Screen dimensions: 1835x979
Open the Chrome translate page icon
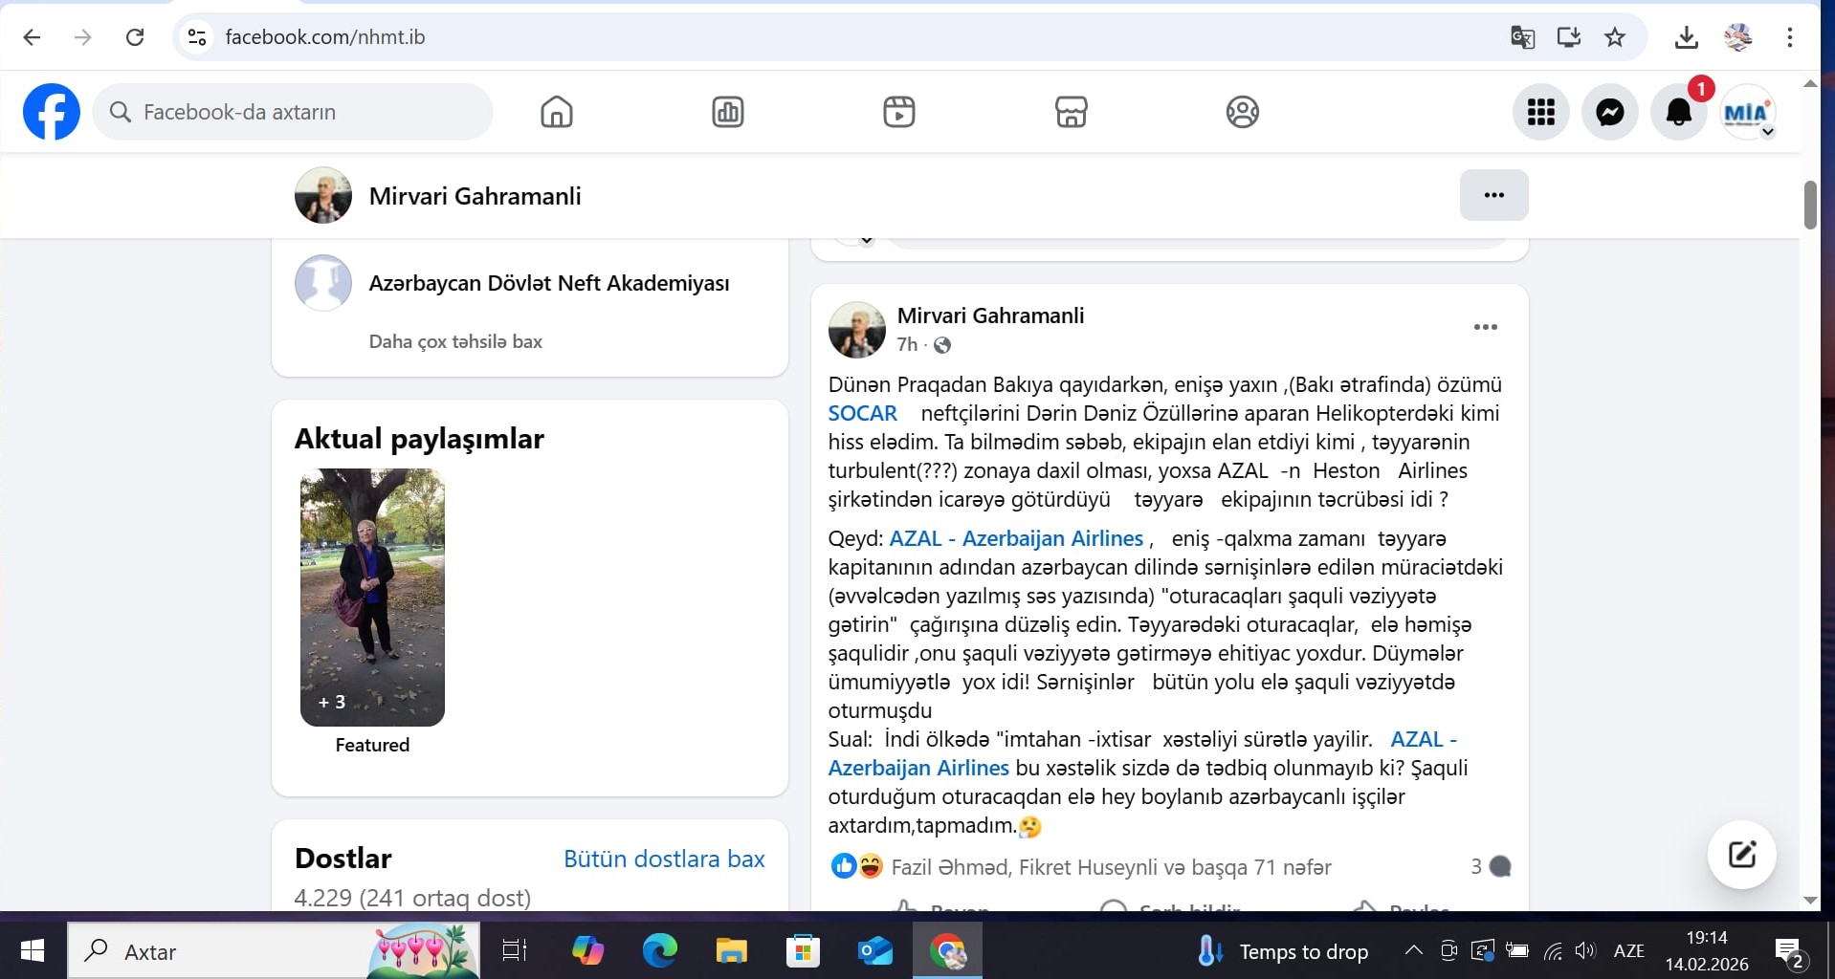point(1522,37)
